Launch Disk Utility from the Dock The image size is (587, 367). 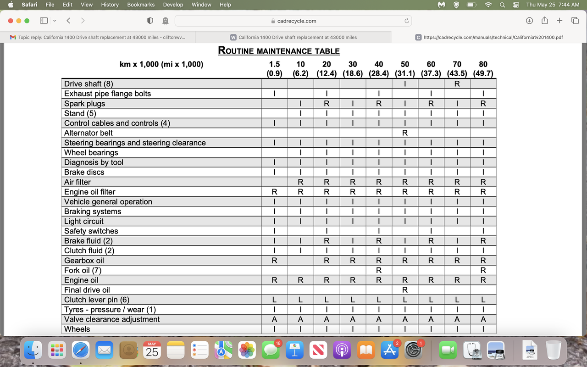pyautogui.click(x=472, y=351)
